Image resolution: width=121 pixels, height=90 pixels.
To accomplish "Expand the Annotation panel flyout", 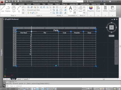I will 73,15.
